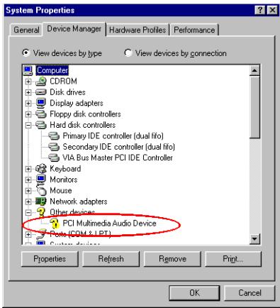Expand the Mouse node

(x=28, y=191)
